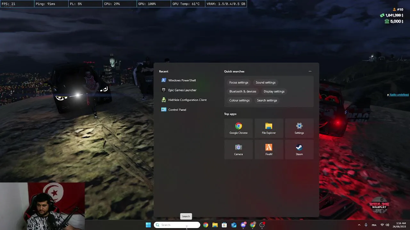410x230 pixels.
Task: Open Display settings quick search
Action: [274, 91]
